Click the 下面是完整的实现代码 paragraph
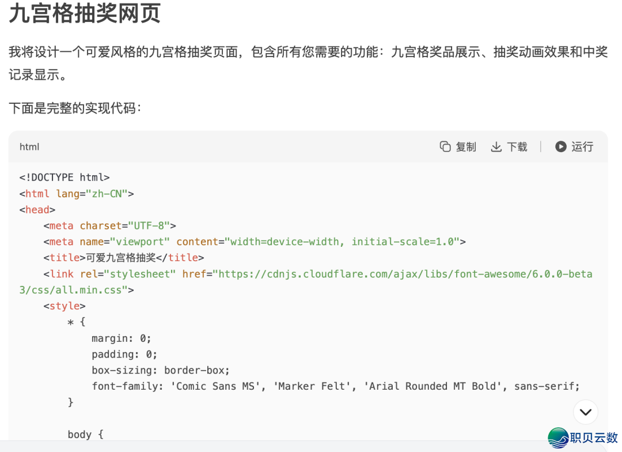This screenshot has width=622, height=452. [75, 108]
